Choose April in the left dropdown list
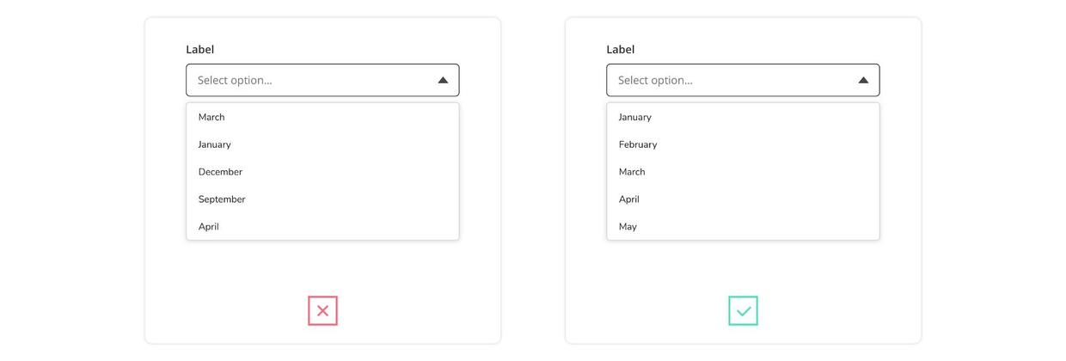The width and height of the screenshot is (1066, 361). coord(209,227)
